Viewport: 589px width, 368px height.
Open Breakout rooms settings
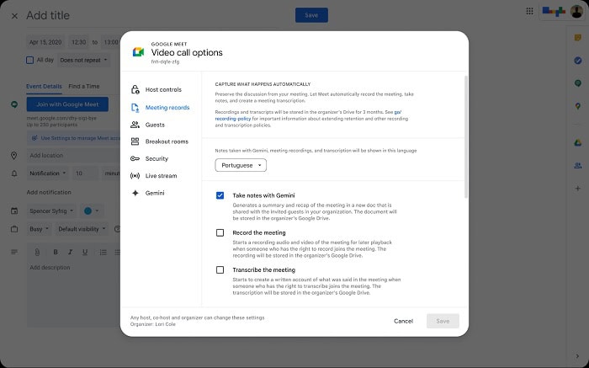166,141
